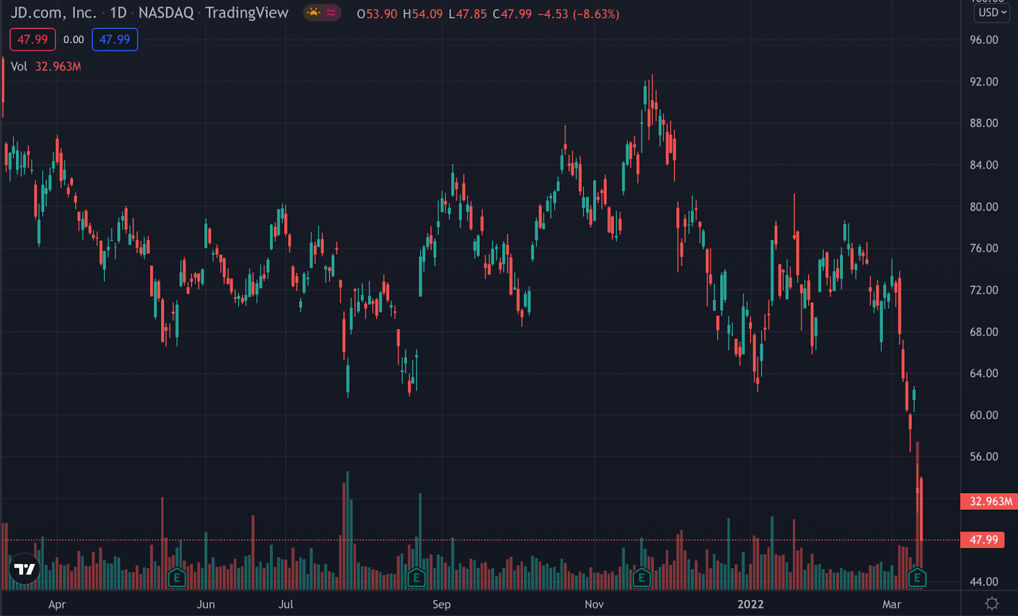
Task: Click the Sep label on time axis
Action: (x=442, y=605)
